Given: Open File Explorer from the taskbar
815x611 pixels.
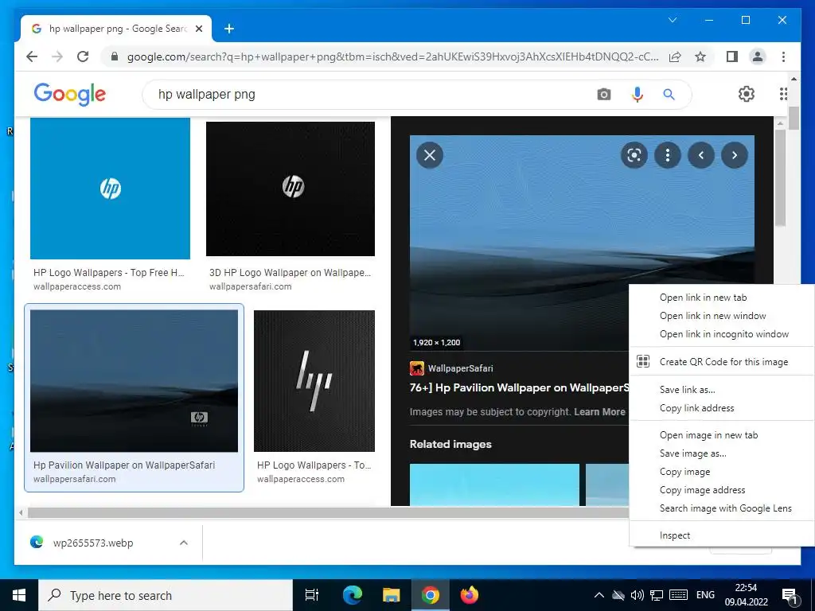Looking at the screenshot, I should pos(391,595).
